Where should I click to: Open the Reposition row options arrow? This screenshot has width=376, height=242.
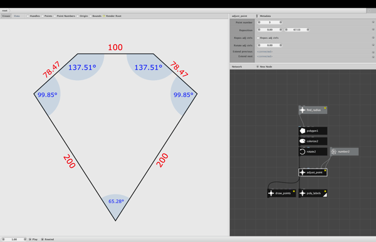[x=373, y=29]
